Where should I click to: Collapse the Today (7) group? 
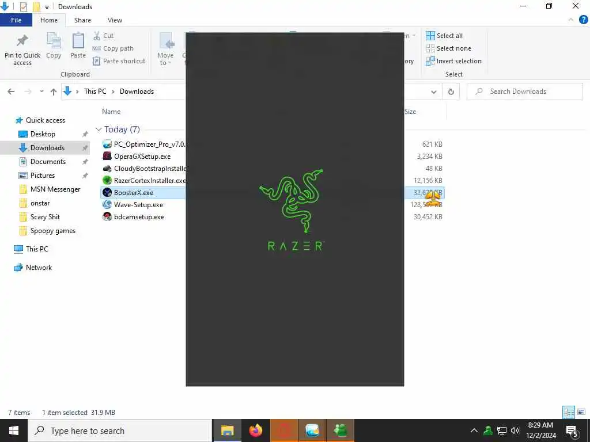[x=99, y=129]
